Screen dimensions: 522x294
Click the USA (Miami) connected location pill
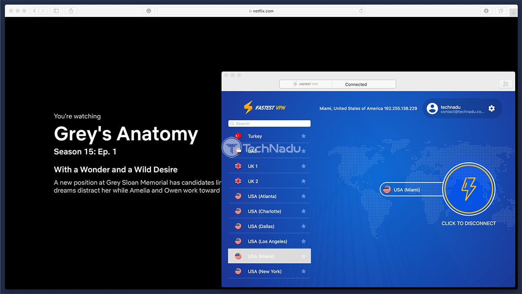tap(411, 189)
